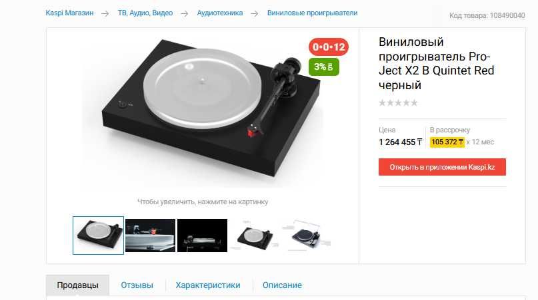
Task: Switch to the Продавцы tab
Action: pos(77,285)
